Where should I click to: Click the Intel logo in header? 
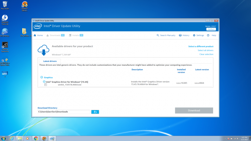[38, 26]
